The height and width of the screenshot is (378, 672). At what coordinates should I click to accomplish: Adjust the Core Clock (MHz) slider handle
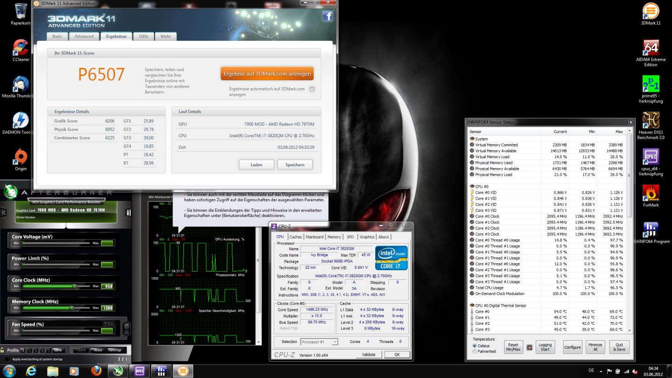[x=74, y=286]
